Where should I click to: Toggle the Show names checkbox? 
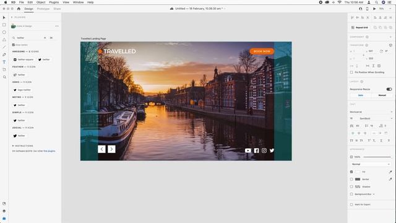(14, 45)
